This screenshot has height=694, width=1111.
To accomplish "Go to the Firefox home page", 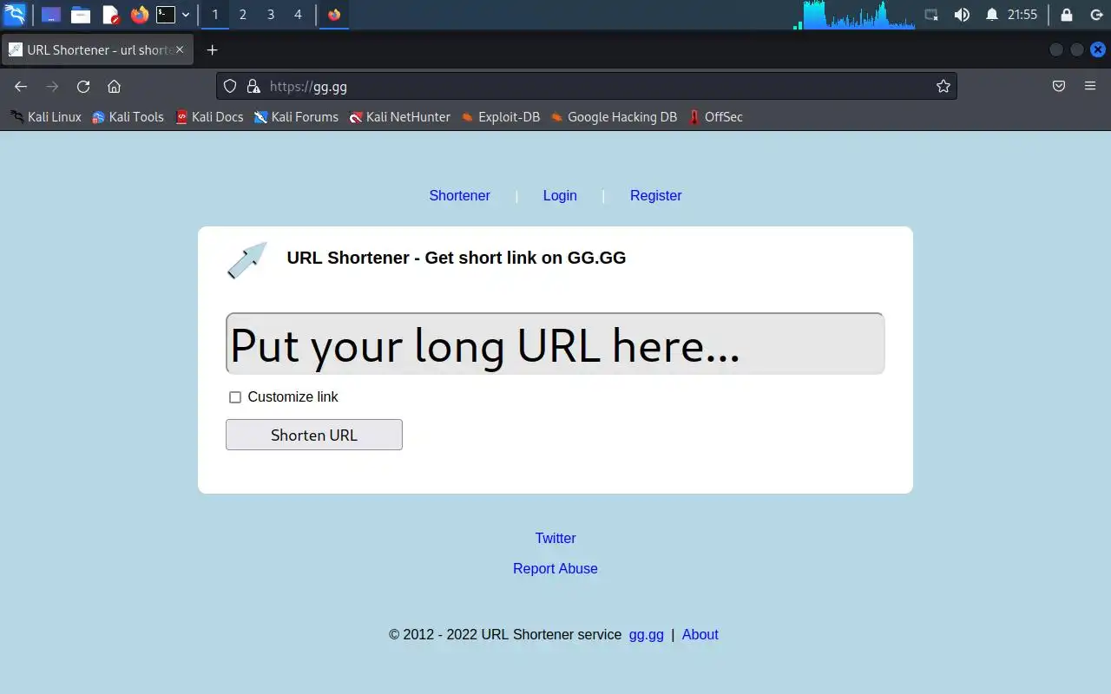I will (114, 86).
